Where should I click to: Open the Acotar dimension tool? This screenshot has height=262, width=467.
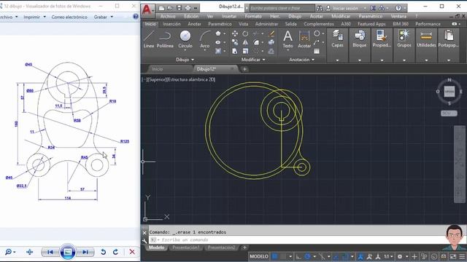(x=304, y=39)
